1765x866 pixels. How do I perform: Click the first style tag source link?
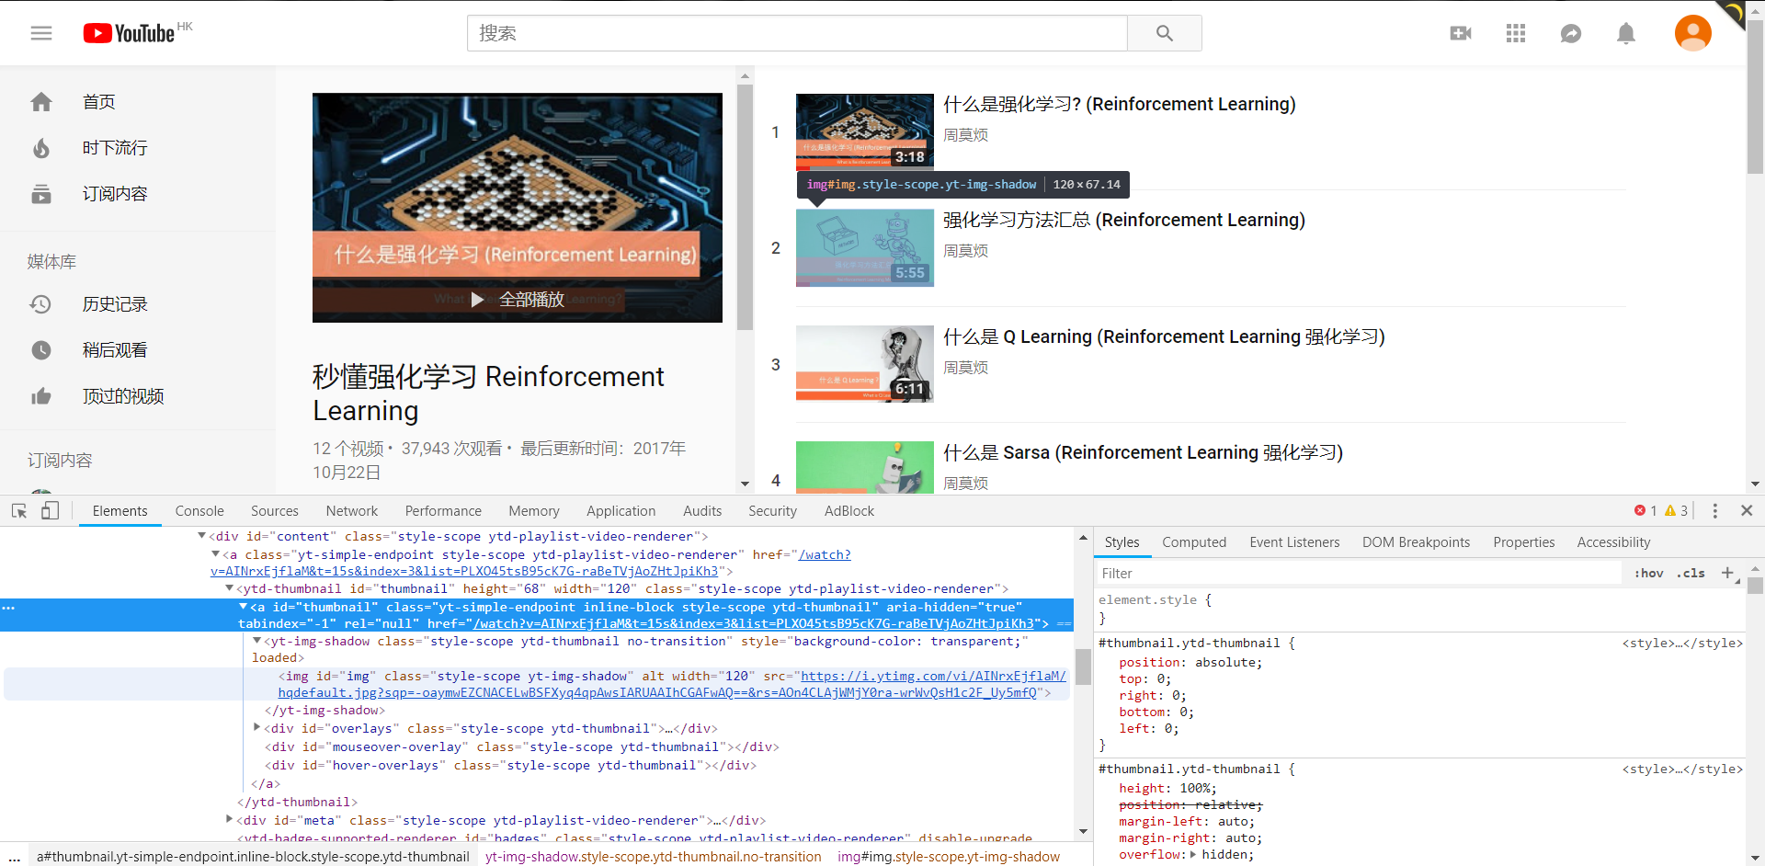[x=1682, y=643]
